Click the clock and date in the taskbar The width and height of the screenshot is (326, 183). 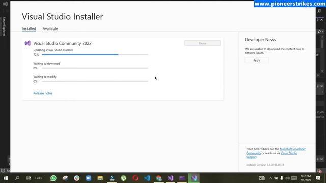coord(306,178)
